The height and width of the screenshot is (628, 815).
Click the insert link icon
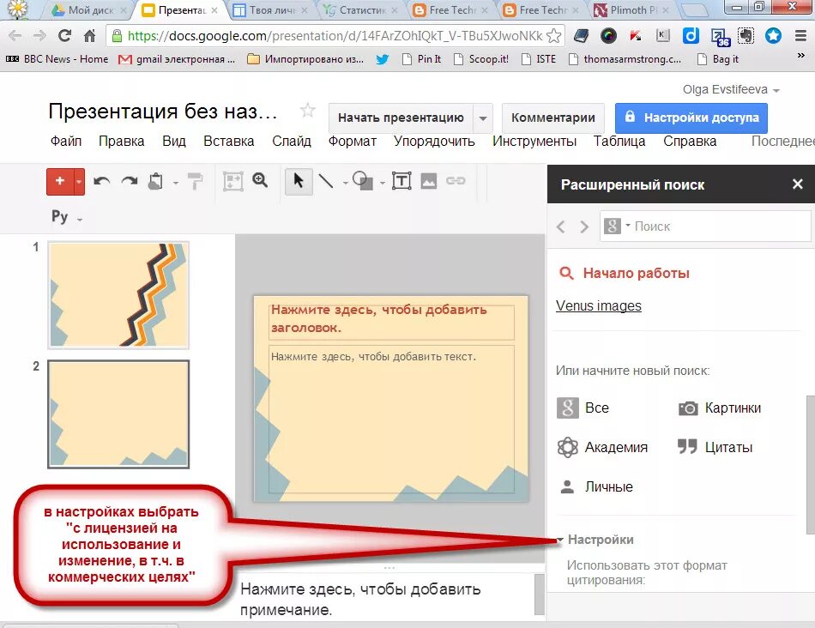(x=456, y=181)
